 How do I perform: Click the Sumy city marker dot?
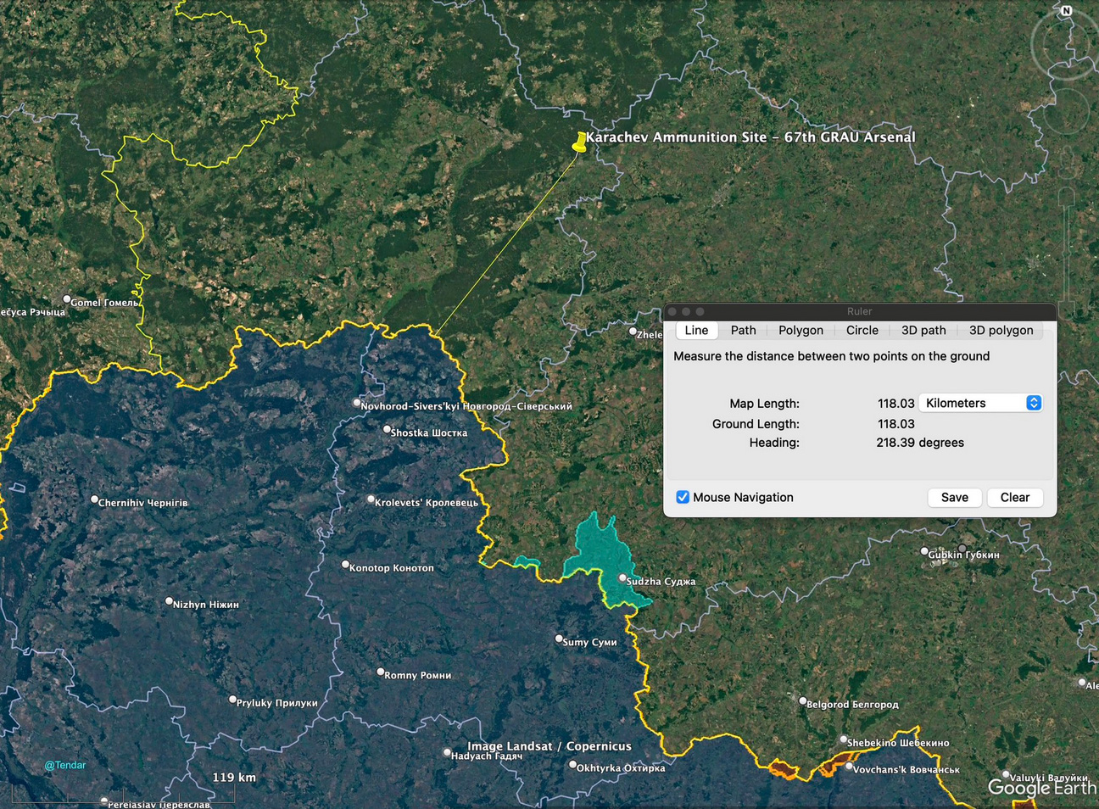click(559, 639)
